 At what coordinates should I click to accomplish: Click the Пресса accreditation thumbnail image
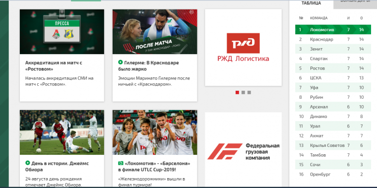coord(62,31)
